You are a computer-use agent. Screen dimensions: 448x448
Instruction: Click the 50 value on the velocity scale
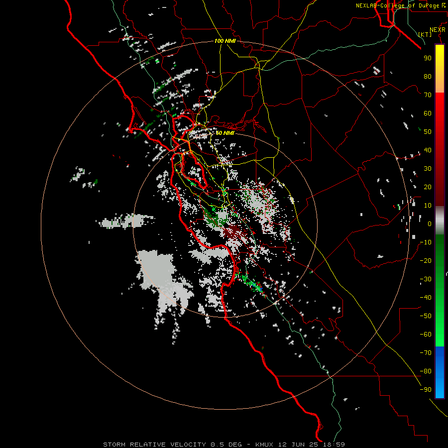(x=428, y=132)
